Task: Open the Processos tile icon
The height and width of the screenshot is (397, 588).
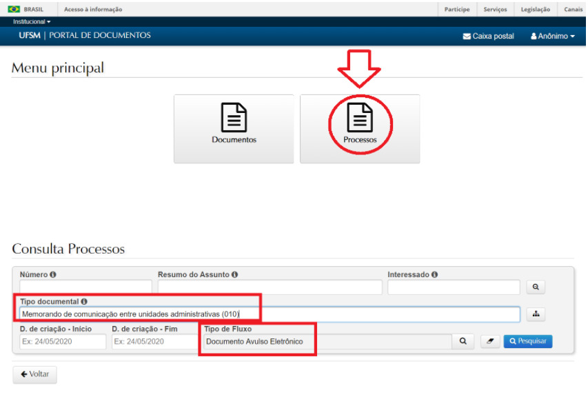Action: (360, 119)
